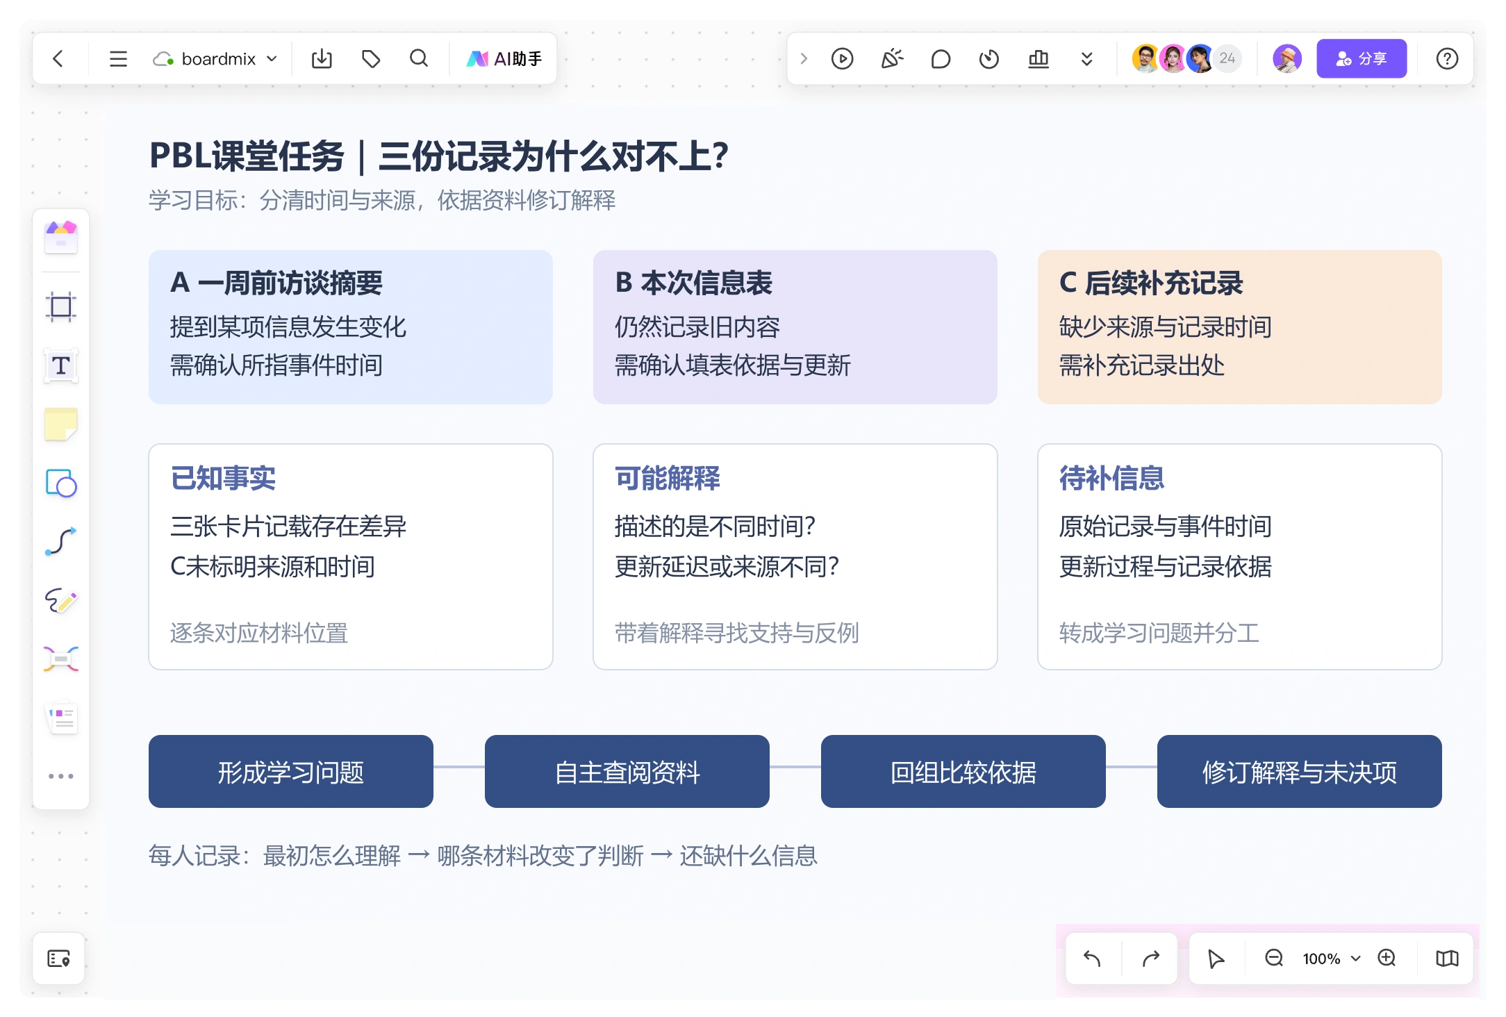Click the export/download icon

322,59
